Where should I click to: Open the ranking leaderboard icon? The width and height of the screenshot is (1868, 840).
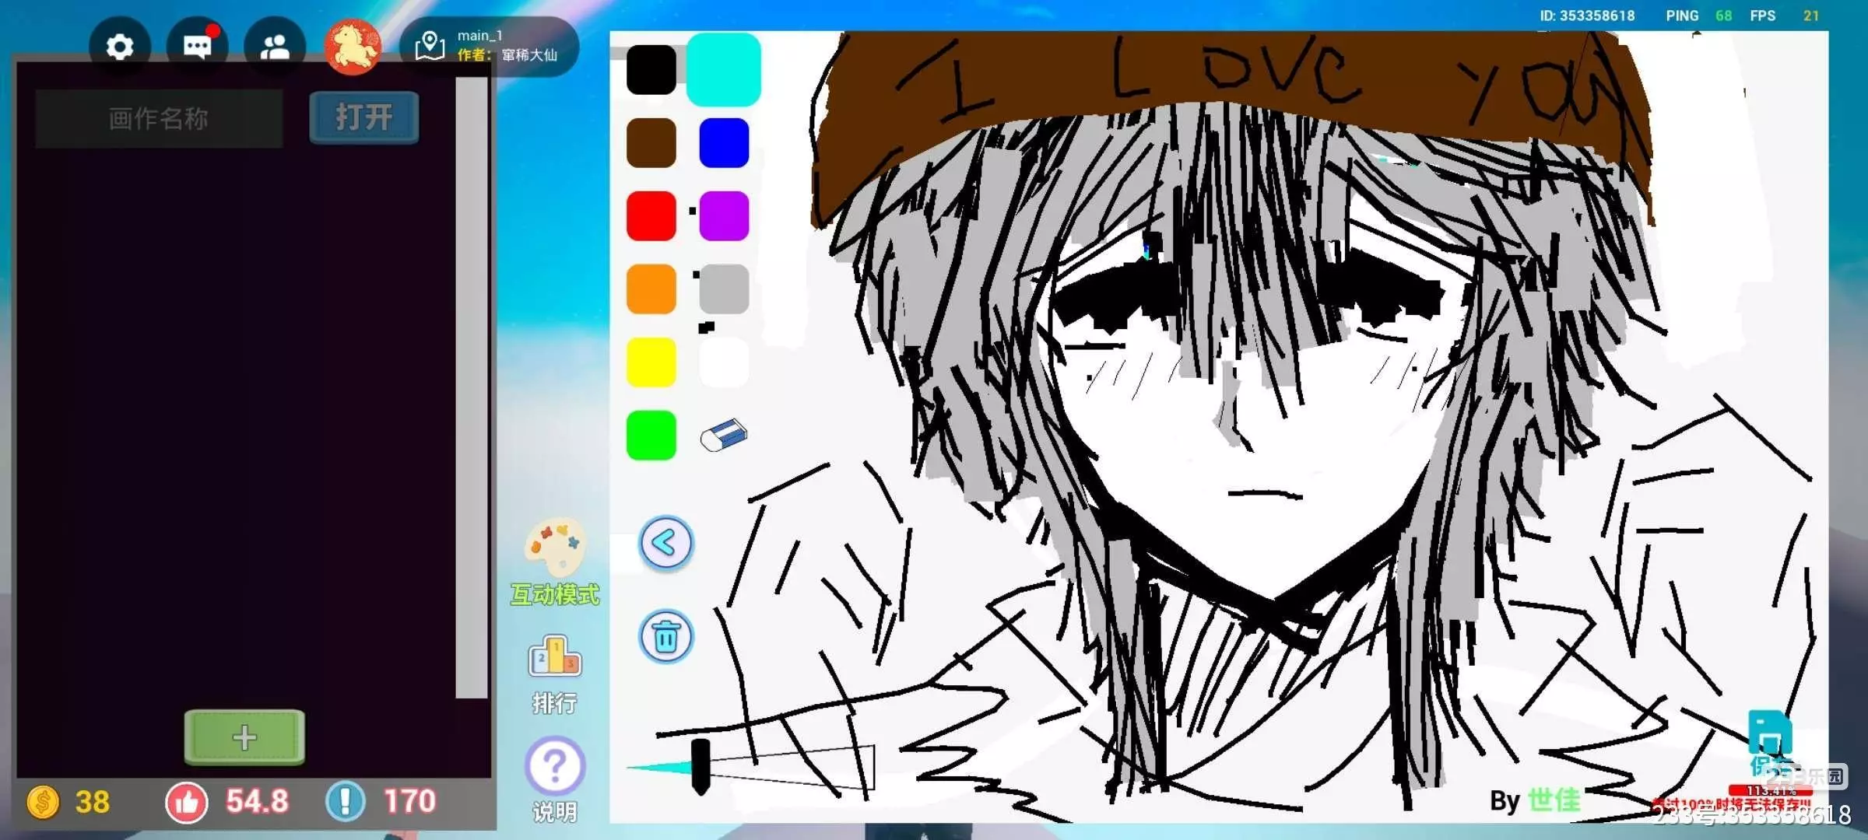click(x=554, y=657)
